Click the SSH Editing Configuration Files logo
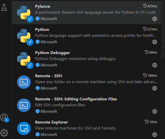The image size is (165, 139). tap(24, 105)
